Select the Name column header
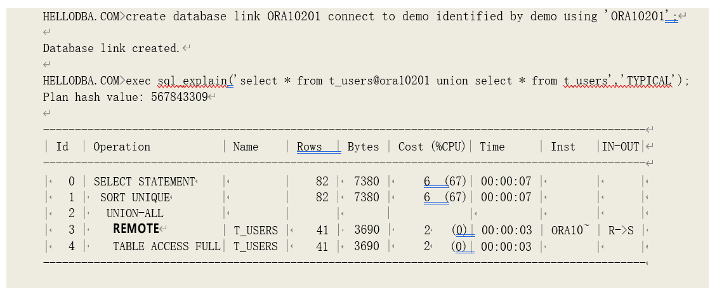 click(246, 147)
